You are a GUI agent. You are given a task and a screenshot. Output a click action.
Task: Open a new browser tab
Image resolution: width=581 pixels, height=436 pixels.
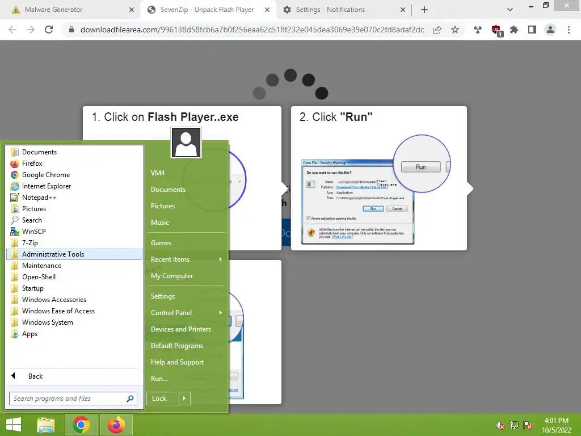(424, 10)
